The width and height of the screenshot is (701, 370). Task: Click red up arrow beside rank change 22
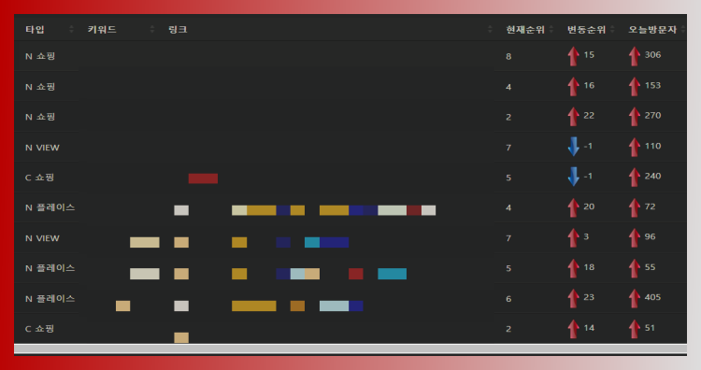point(573,117)
